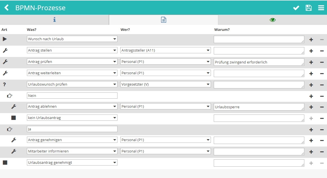Viewport: 327px width, 178px height.
Task: Open the Wer dropdown in the Antrag prüfen row
Action: click(x=166, y=62)
